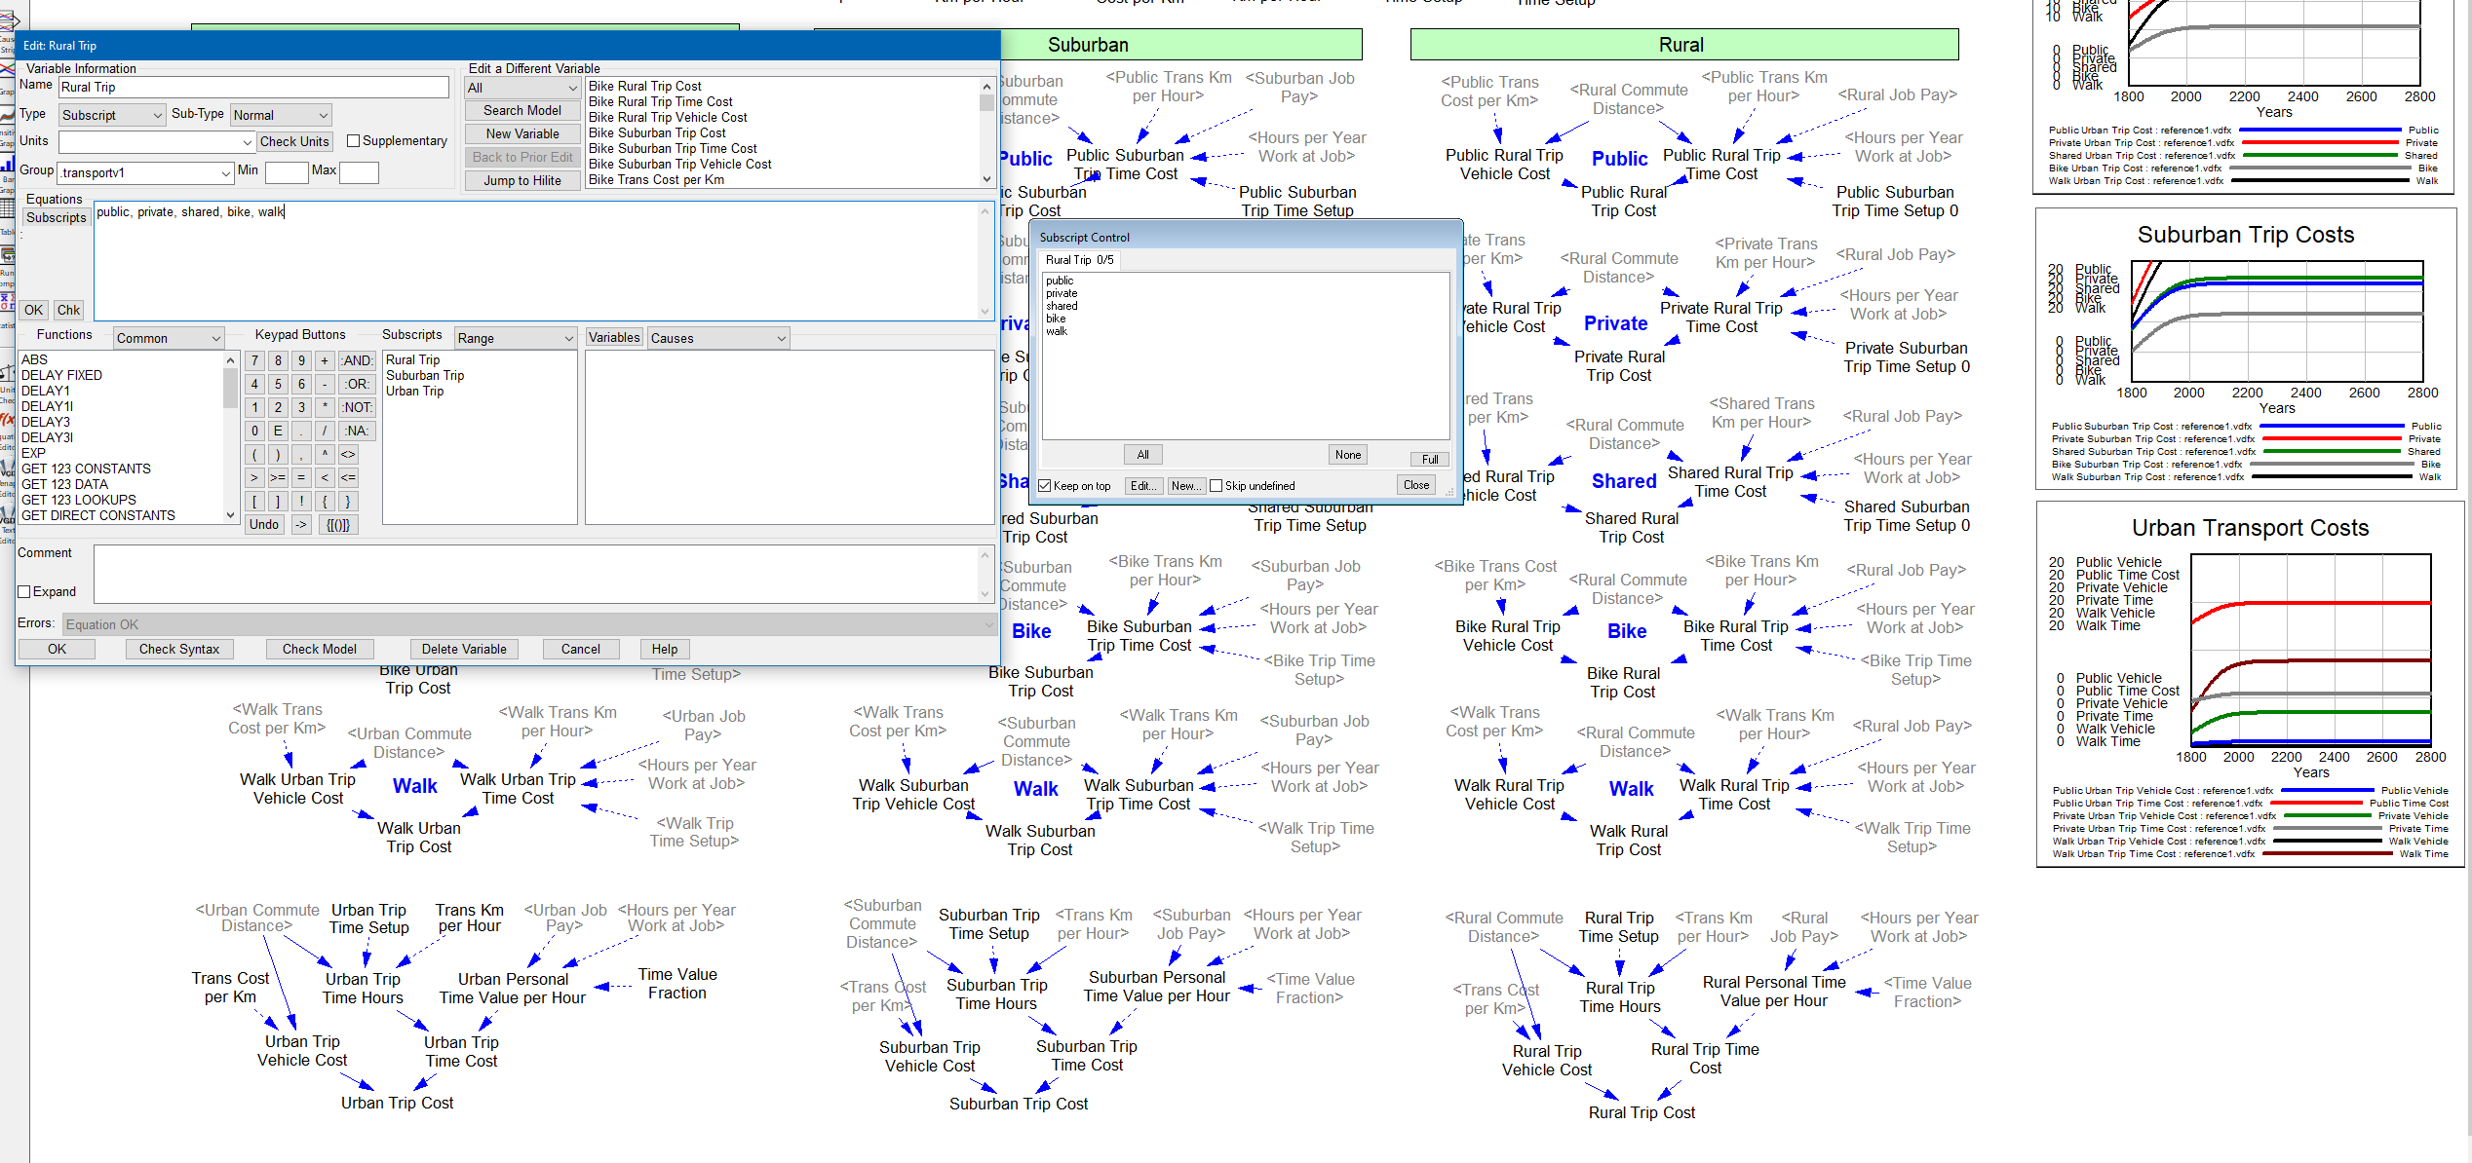Screen dimensions: 2472x1163
Task: Click the Search Model button
Action: (522, 111)
